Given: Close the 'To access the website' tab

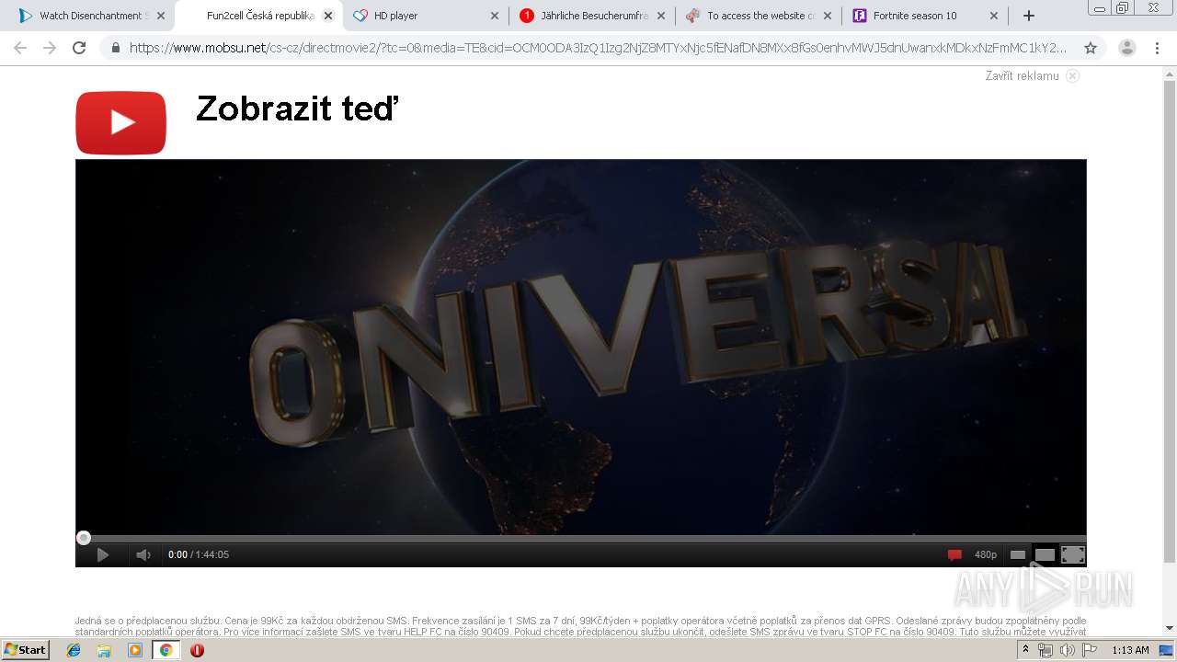Looking at the screenshot, I should coord(828,16).
